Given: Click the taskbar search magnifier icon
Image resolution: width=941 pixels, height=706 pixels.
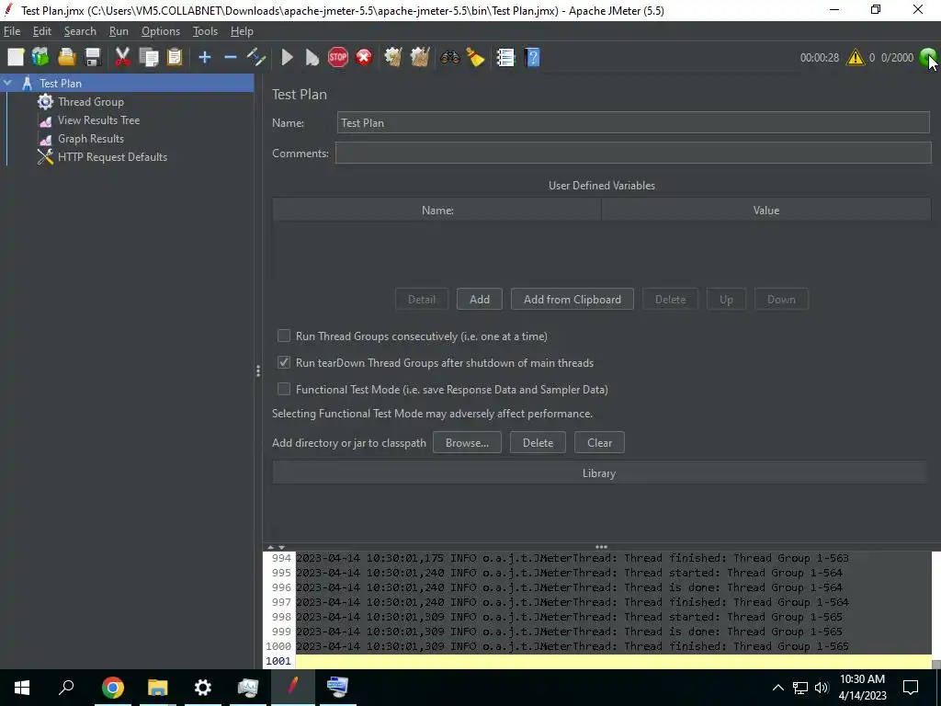Looking at the screenshot, I should 66,688.
